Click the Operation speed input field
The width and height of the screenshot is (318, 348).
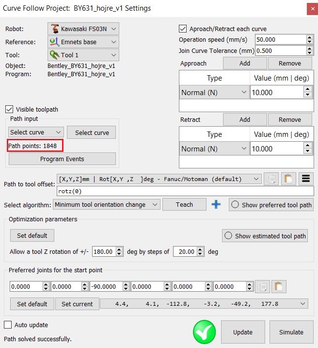[281, 40]
